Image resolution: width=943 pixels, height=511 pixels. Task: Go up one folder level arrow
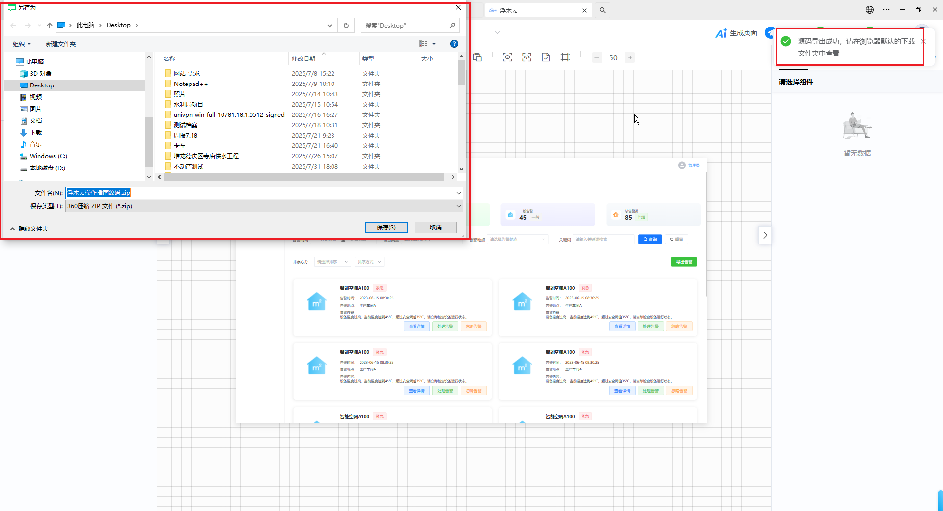click(x=50, y=25)
